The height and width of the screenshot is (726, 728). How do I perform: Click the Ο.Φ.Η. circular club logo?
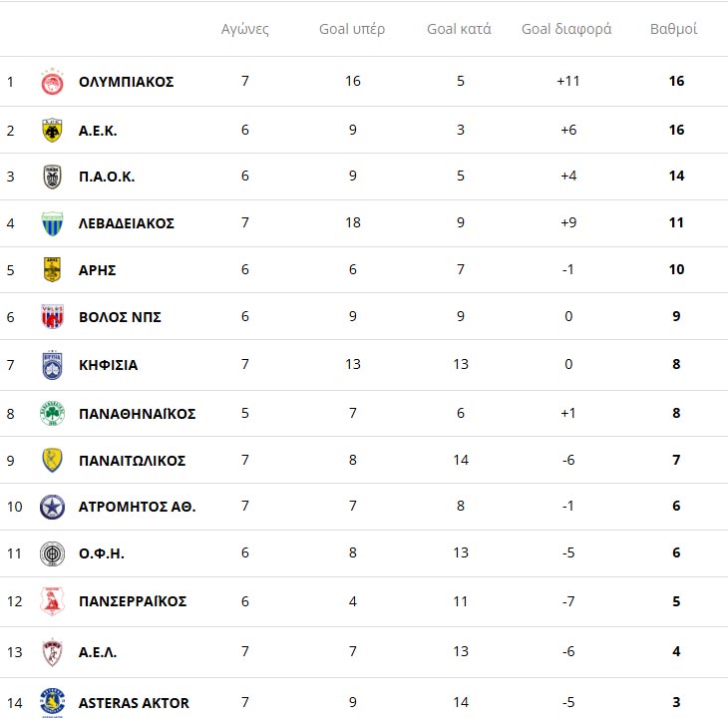(52, 553)
